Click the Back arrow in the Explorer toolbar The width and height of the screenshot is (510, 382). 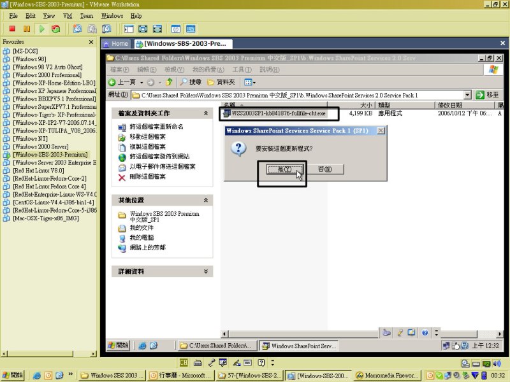click(x=112, y=82)
